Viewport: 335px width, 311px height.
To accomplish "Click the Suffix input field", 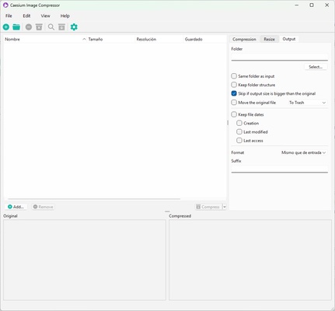I will [280, 169].
